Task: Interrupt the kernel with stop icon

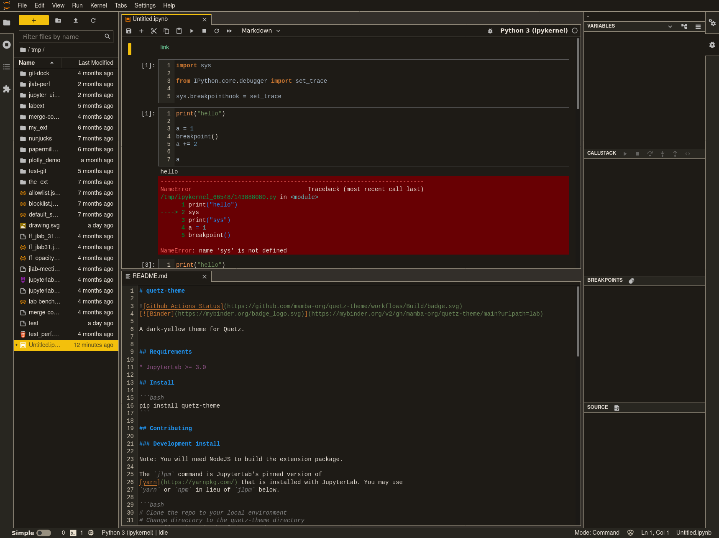Action: tap(204, 31)
